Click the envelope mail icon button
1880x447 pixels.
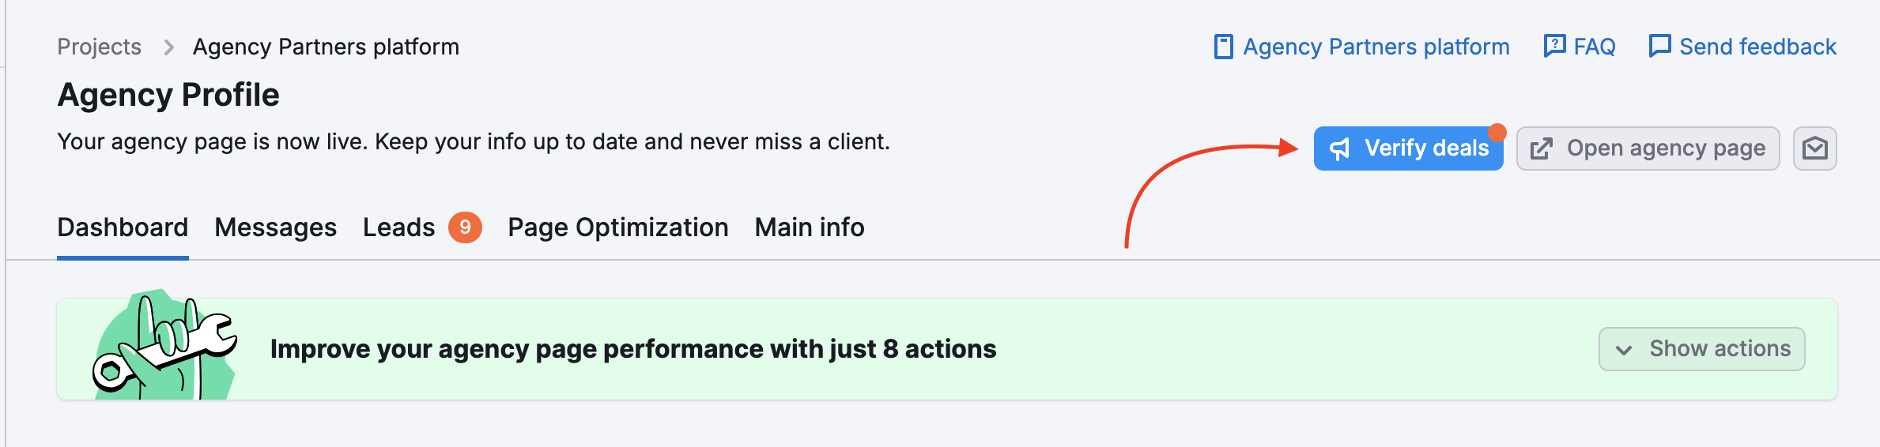(1814, 148)
